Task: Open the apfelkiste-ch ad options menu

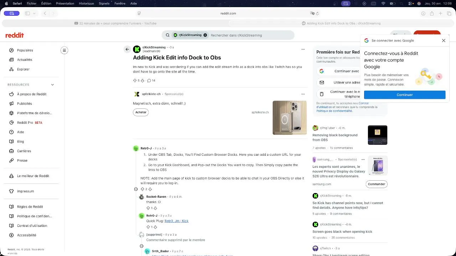Action: (303, 94)
